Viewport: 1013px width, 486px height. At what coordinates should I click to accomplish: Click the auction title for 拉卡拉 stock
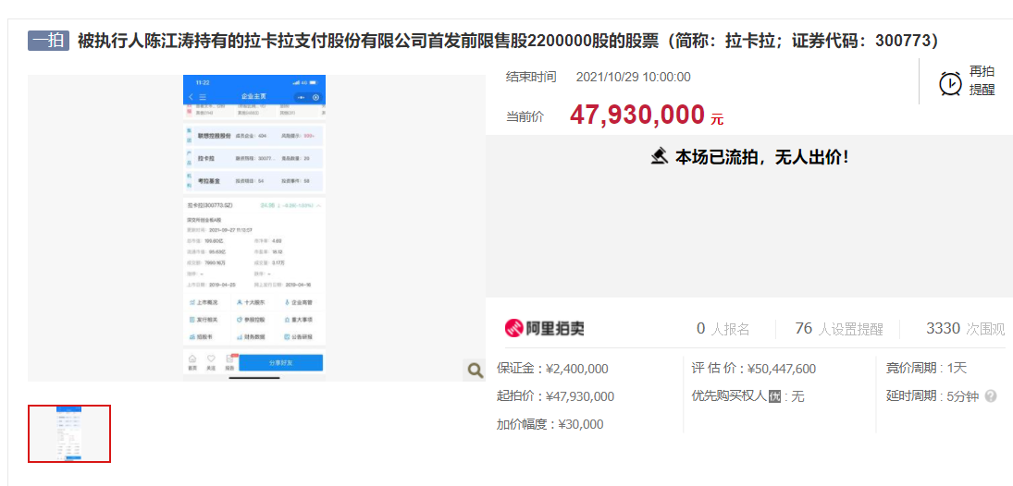(508, 42)
